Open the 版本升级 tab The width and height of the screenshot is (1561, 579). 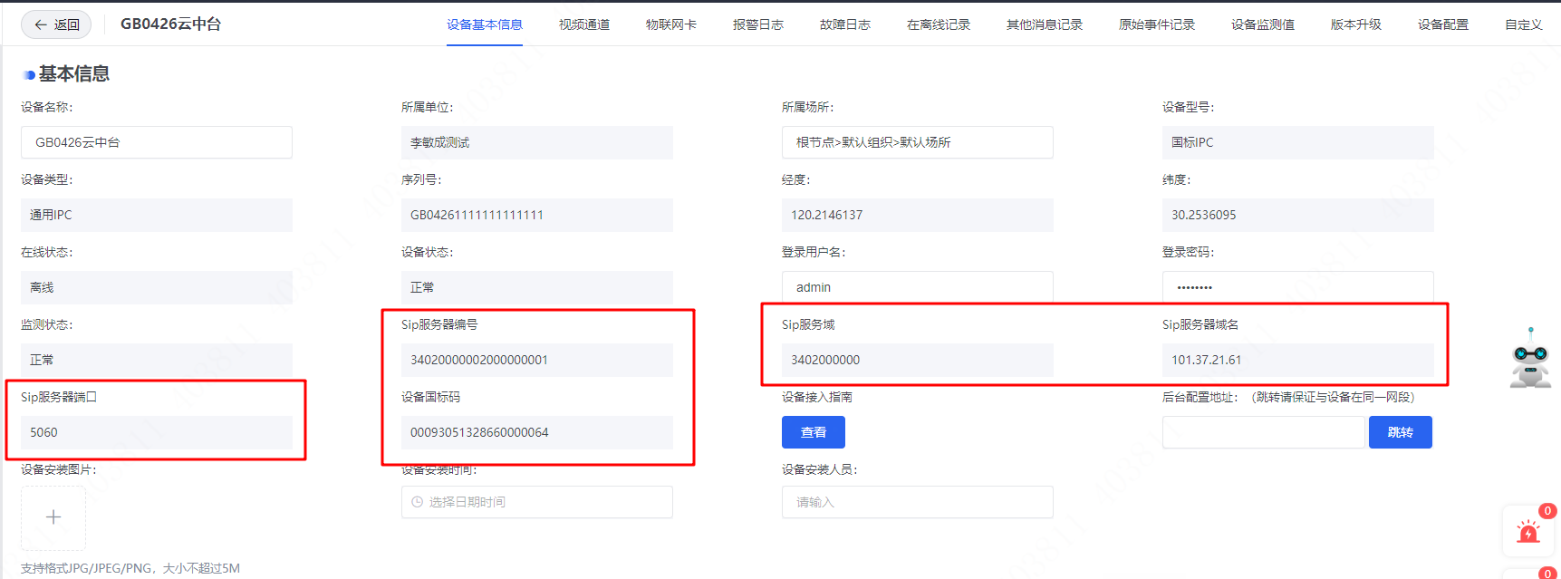click(x=1356, y=24)
